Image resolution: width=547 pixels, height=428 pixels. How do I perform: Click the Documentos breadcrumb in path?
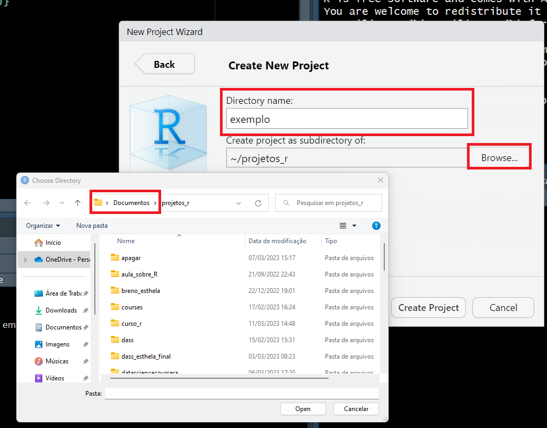click(131, 203)
